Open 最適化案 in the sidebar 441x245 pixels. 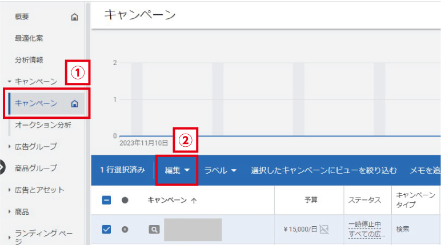click(29, 38)
